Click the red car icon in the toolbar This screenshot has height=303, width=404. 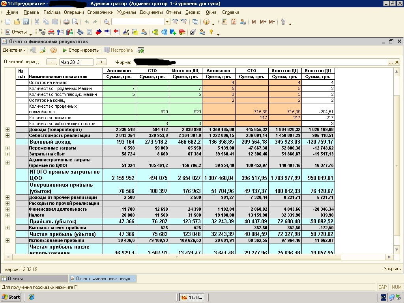point(51,32)
